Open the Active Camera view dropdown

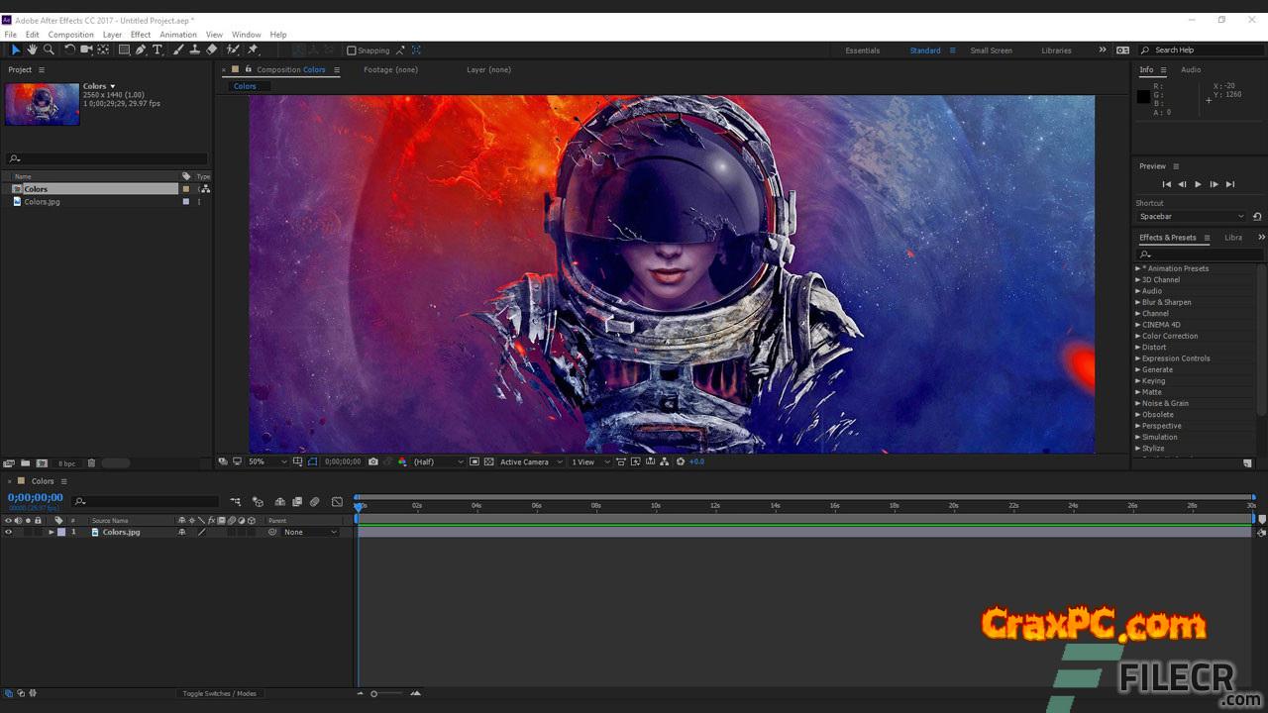click(530, 461)
